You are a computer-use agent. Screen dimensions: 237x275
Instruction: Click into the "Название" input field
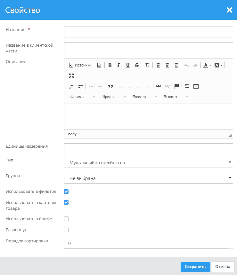(x=148, y=32)
